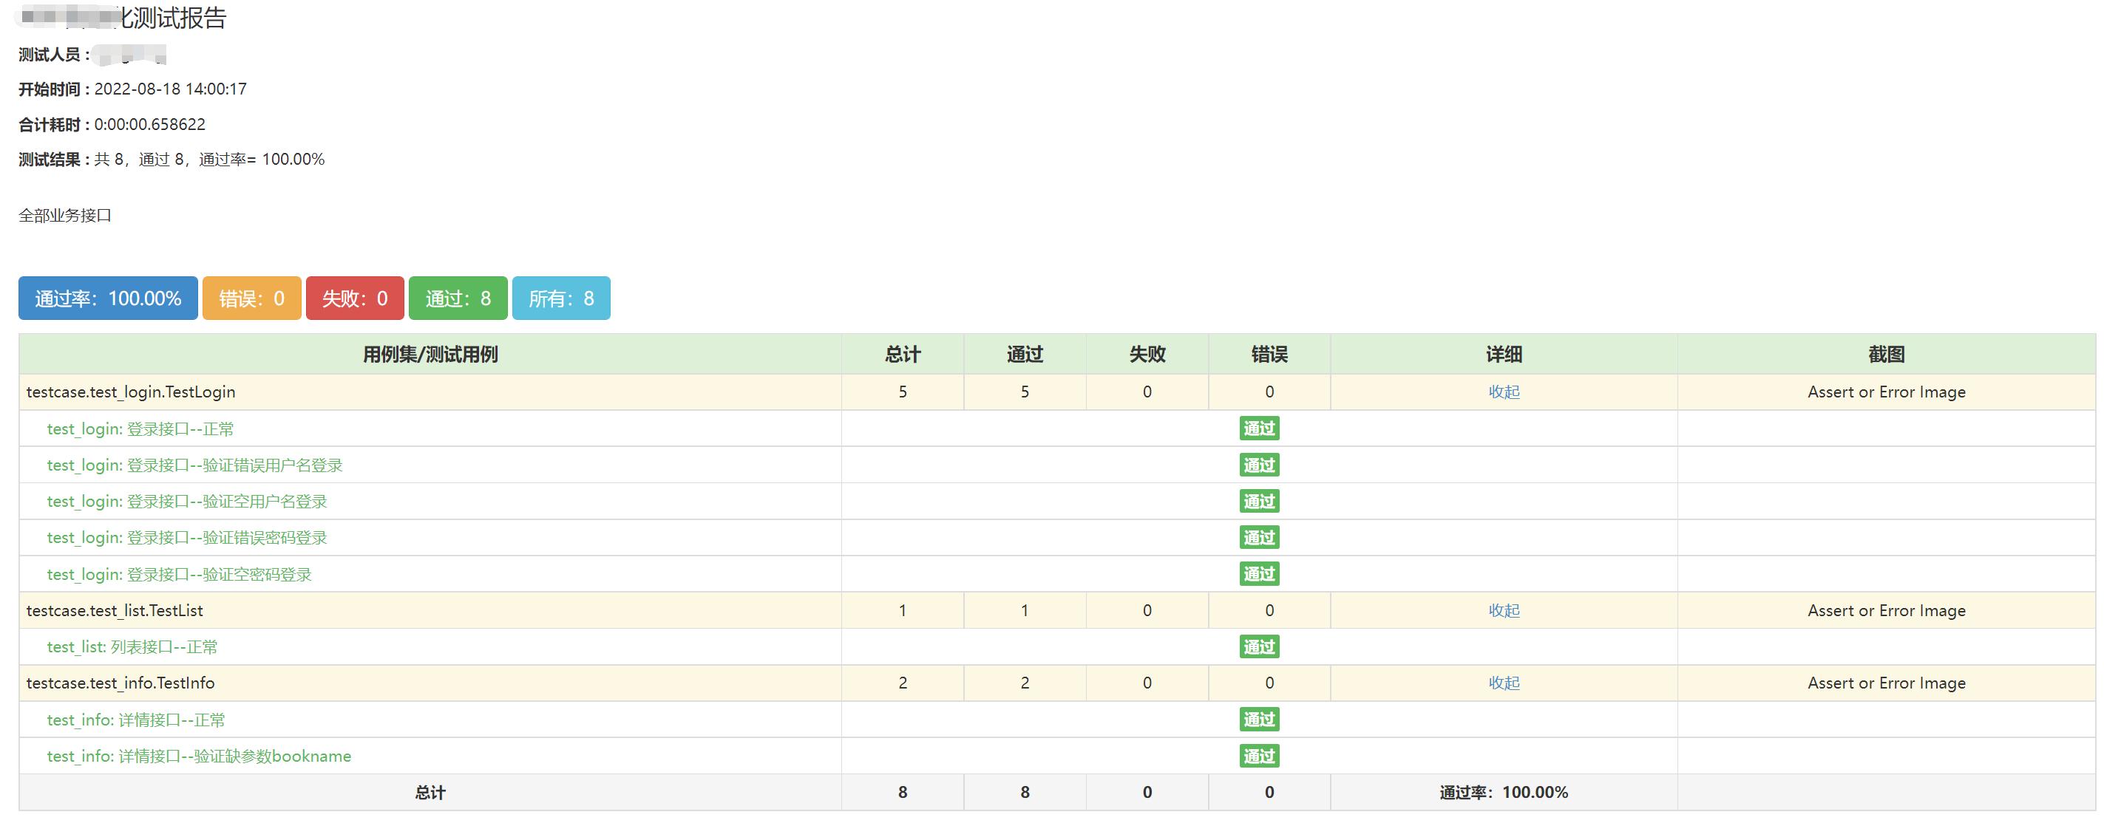This screenshot has height=823, width=2104.
Task: Click 通过 badge for 详情接口--正常 case
Action: 1259,720
